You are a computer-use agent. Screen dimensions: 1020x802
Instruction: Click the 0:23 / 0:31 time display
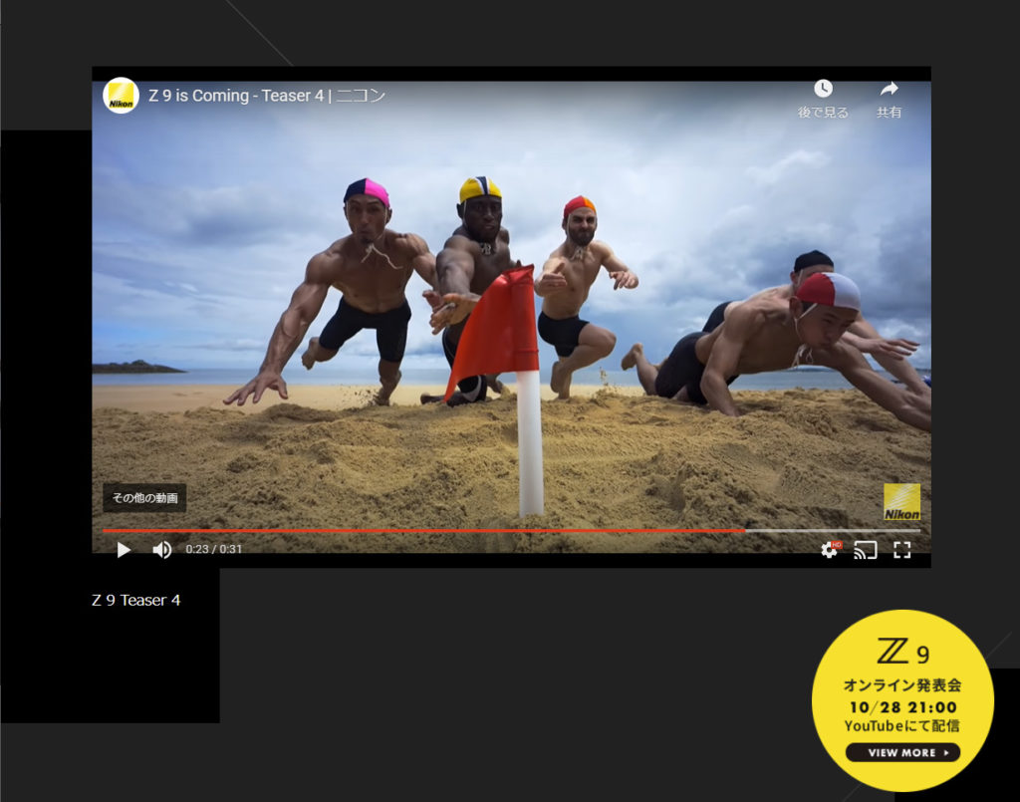tap(214, 549)
